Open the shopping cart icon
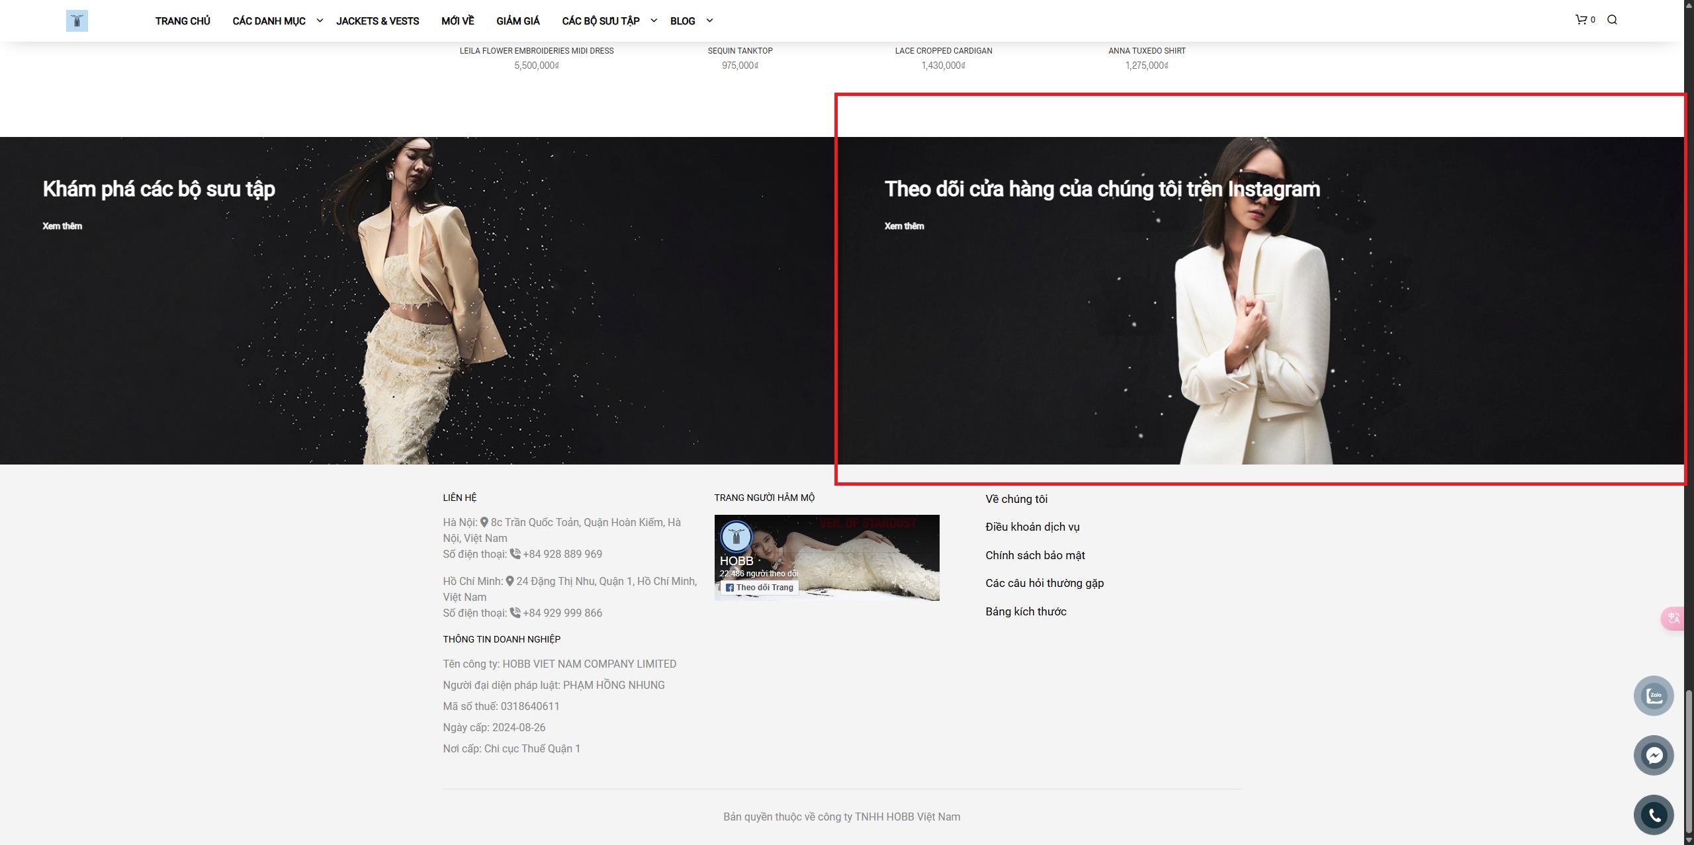 click(x=1581, y=20)
